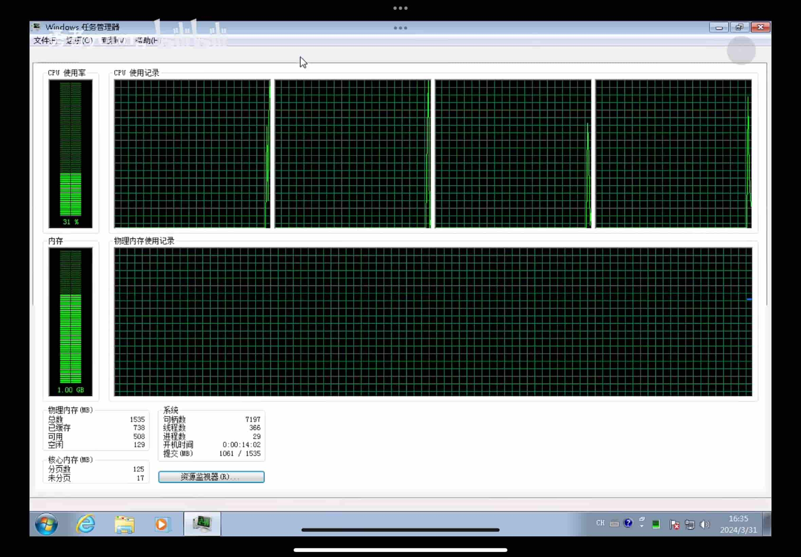
Task: Select the Task Manager taskbar button
Action: click(x=202, y=523)
